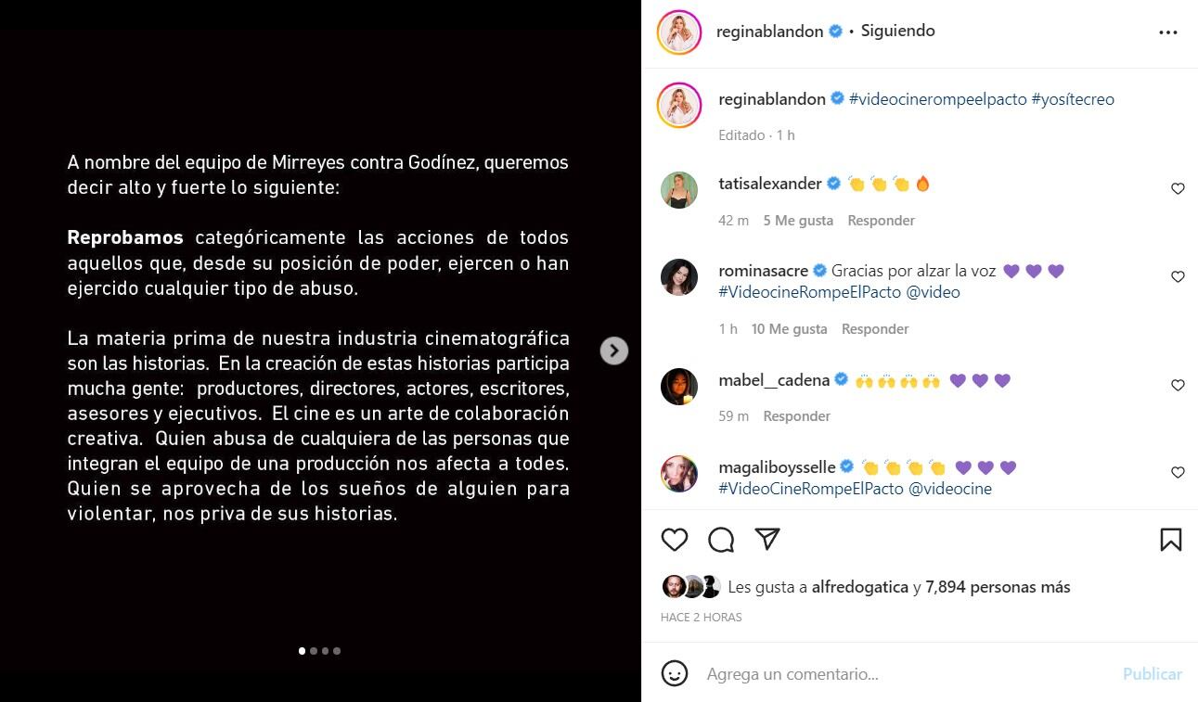1198x702 pixels.
Task: Like mabel__cadena's comment
Action: pyautogui.click(x=1178, y=386)
